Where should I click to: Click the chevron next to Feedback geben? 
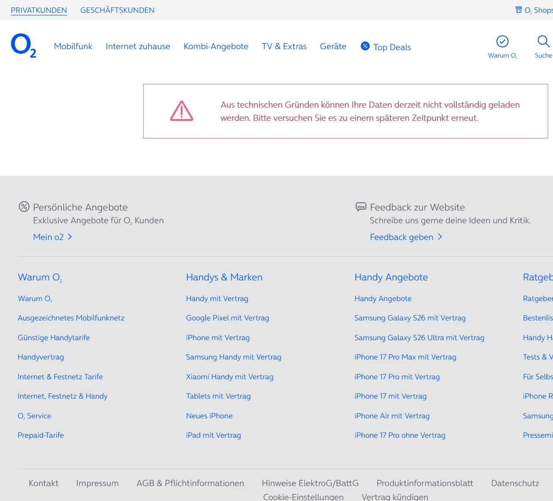440,237
